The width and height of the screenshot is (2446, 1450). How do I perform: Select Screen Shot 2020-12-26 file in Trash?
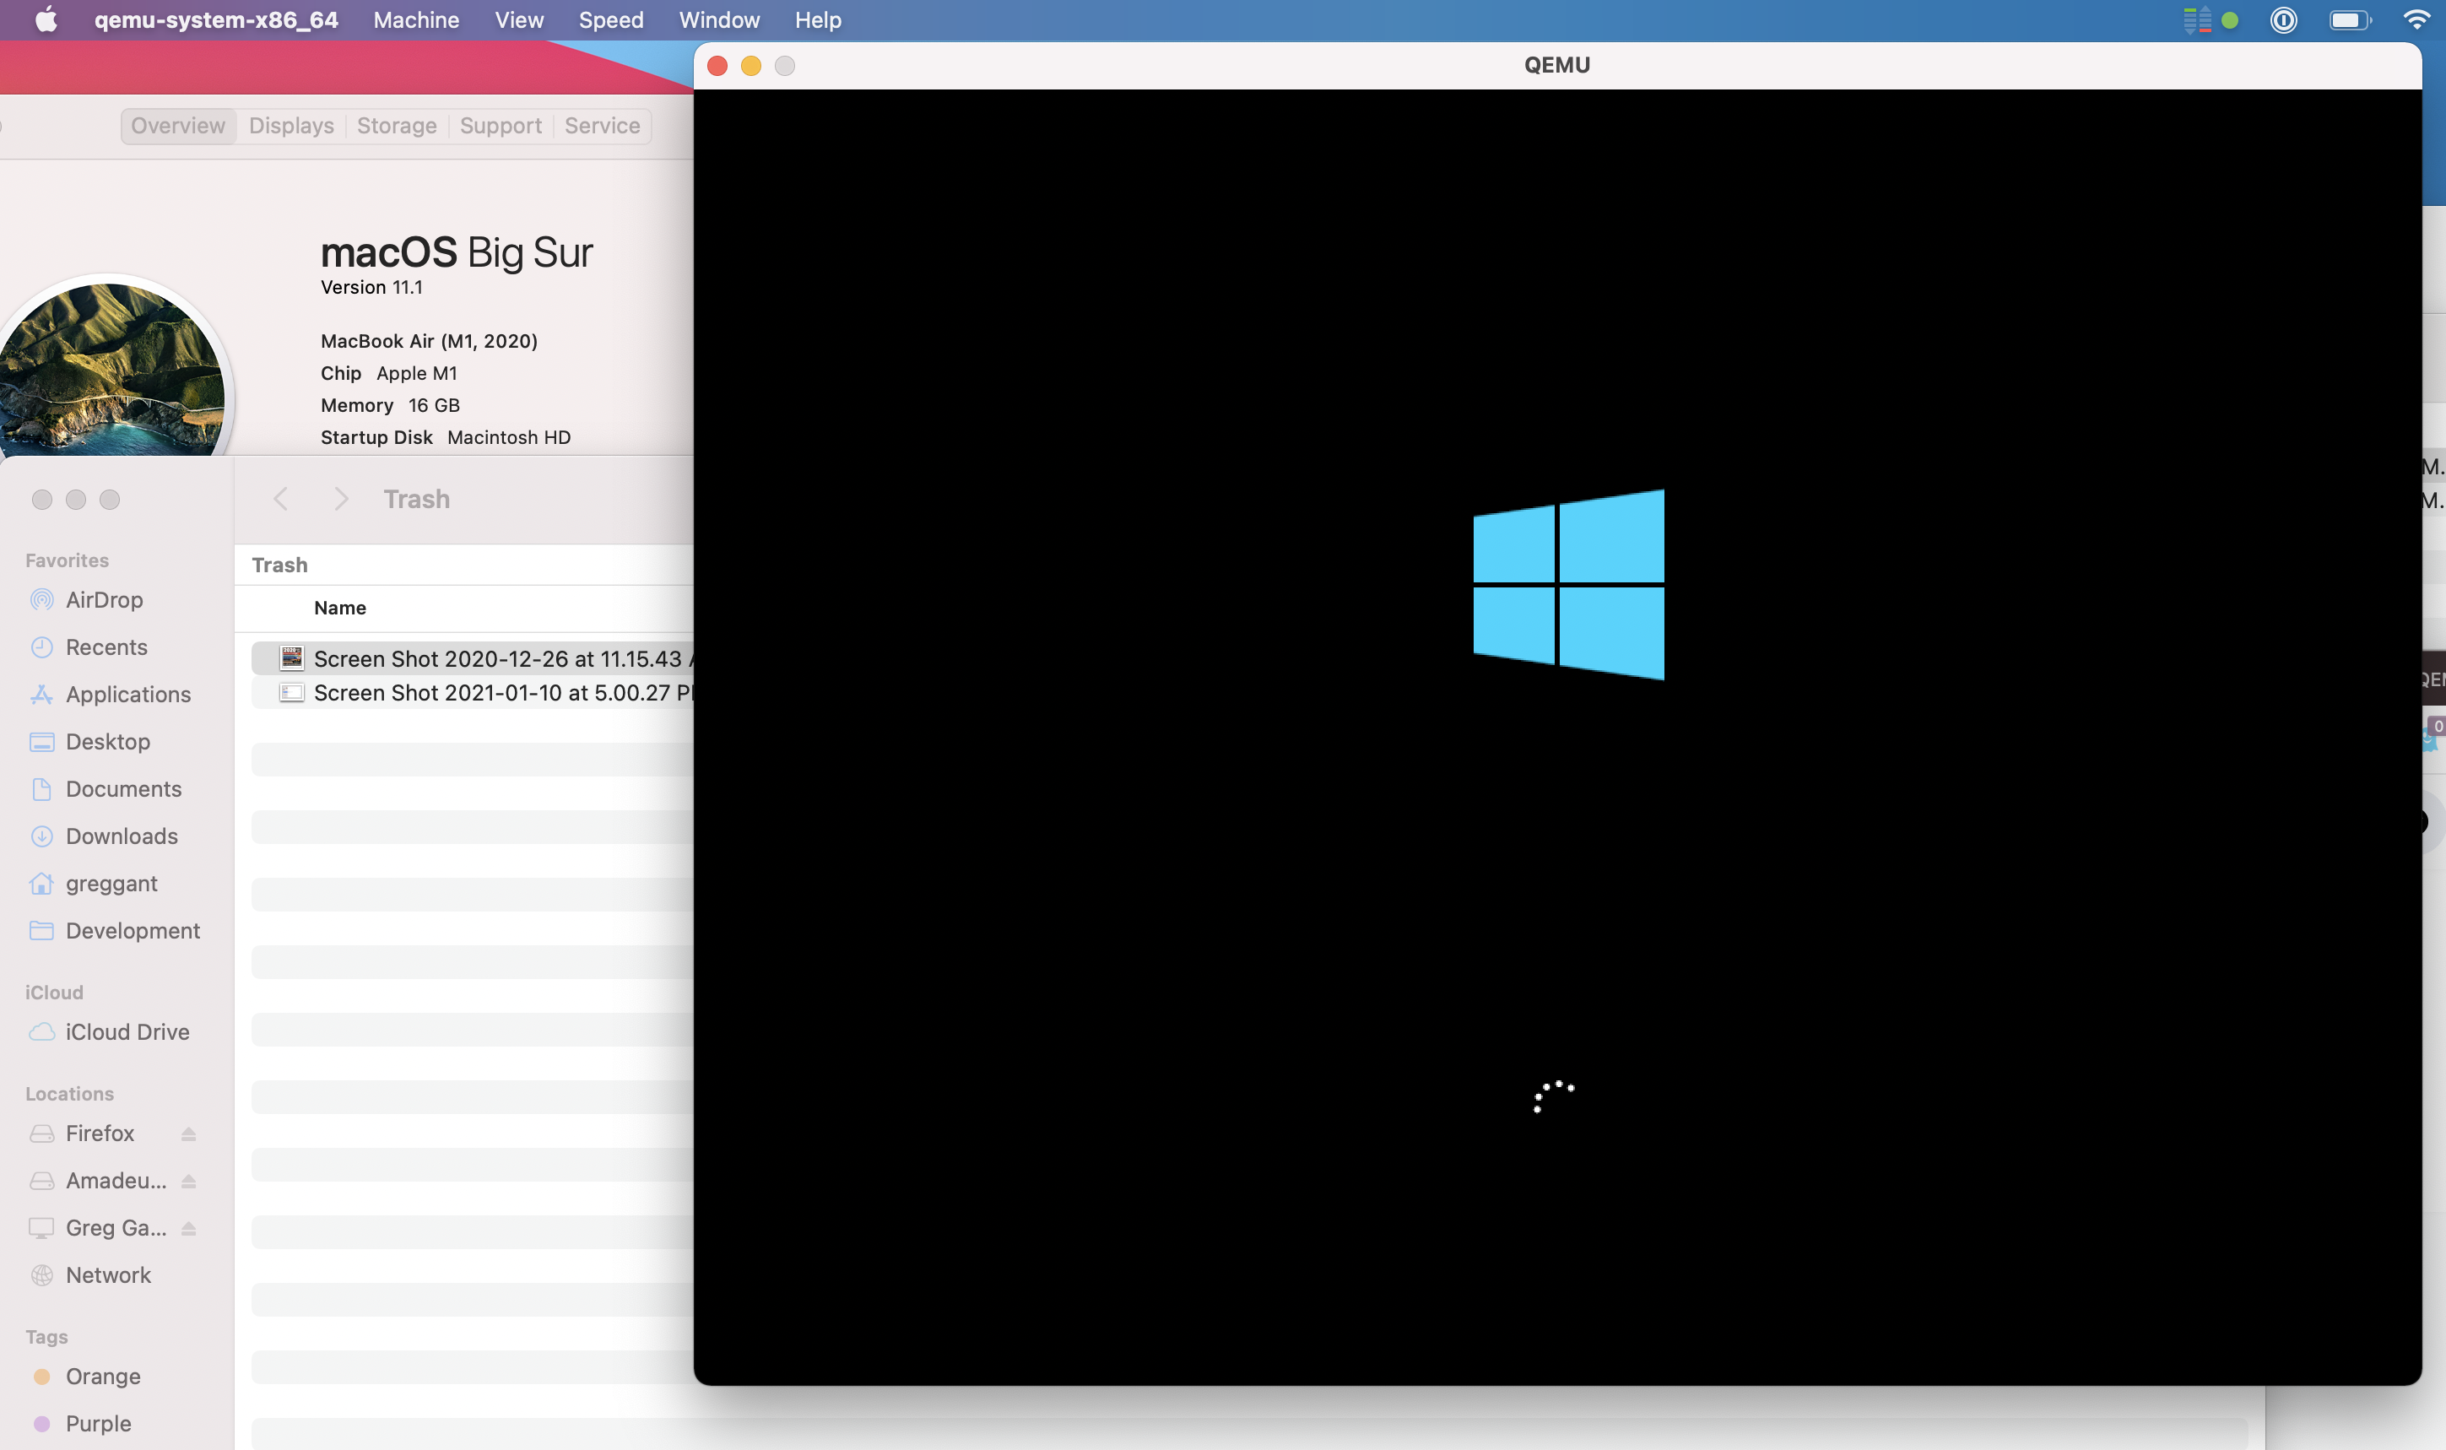click(x=473, y=658)
